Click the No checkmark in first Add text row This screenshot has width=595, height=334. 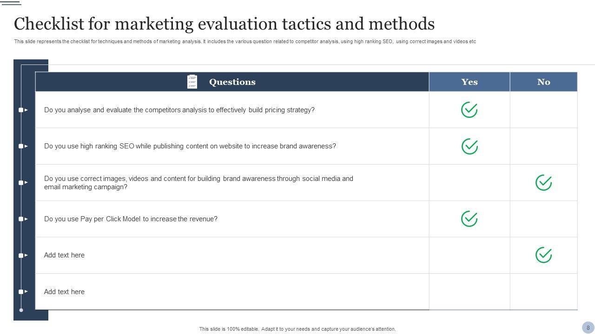(x=543, y=255)
